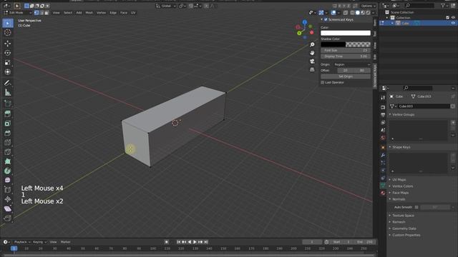Click the viewport zoom magnifier icon
Screen dimensions: 458x257
click(x=312, y=44)
